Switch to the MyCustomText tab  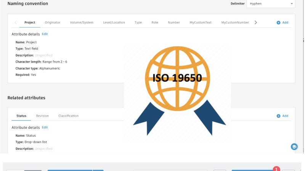(x=201, y=22)
